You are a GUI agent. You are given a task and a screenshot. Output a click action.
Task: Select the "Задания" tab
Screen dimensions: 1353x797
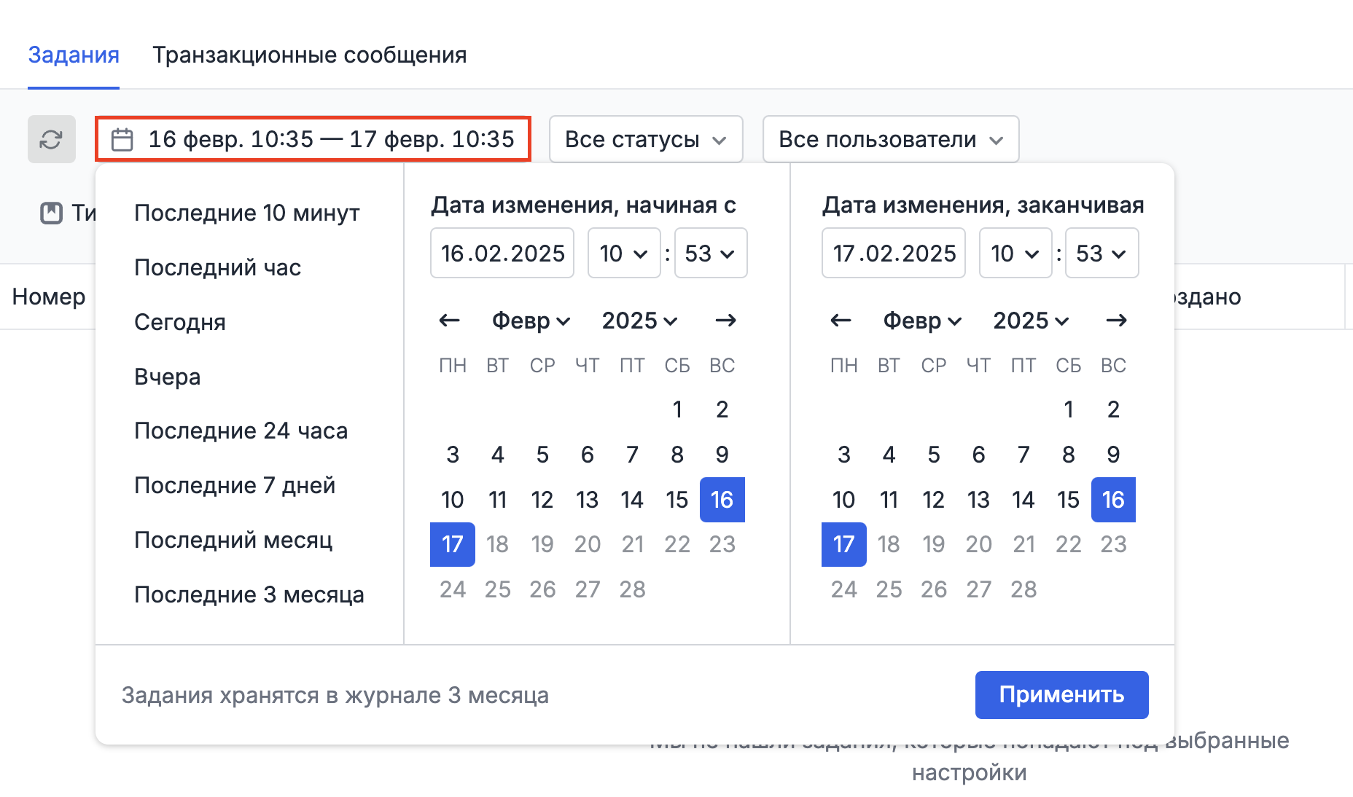click(x=73, y=54)
